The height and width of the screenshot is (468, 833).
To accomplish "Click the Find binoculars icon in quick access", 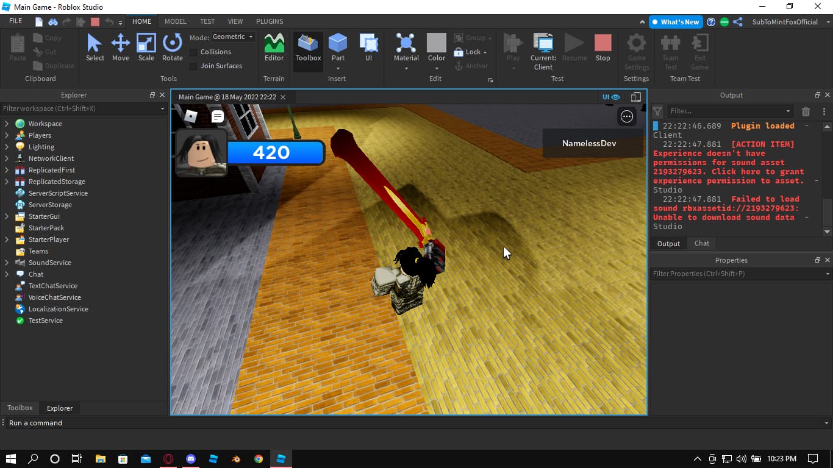I will (53, 21).
